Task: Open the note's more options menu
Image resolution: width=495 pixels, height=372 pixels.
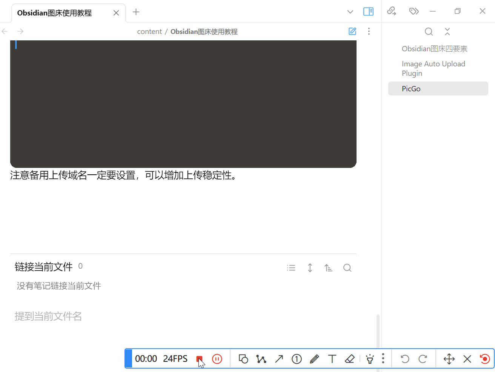Action: (369, 31)
